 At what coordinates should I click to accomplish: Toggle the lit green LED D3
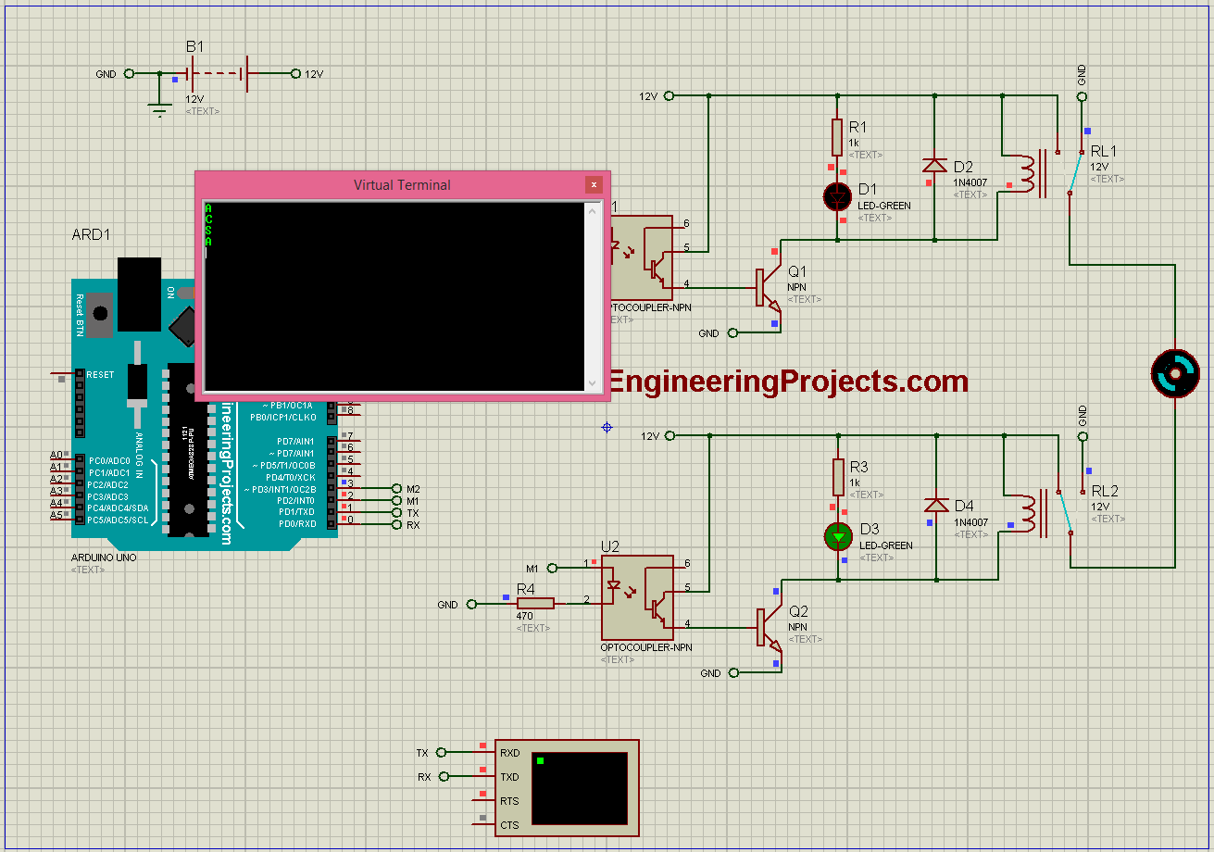click(837, 537)
